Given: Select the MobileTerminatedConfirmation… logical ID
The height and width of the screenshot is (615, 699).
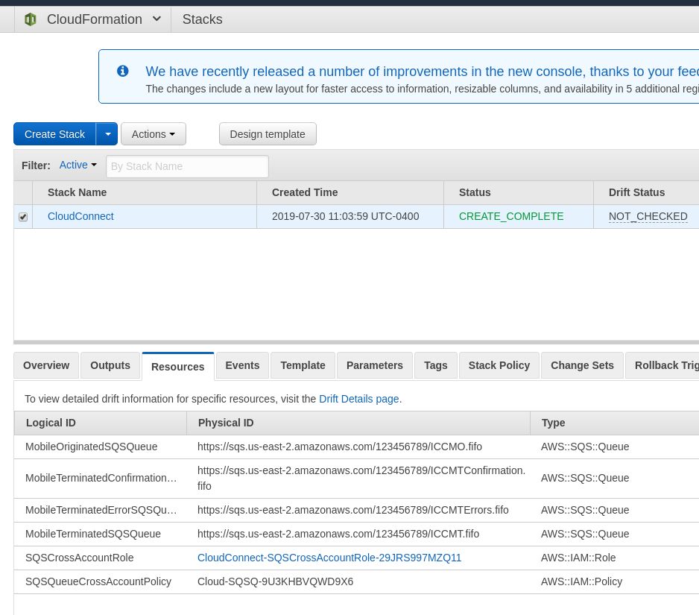Looking at the screenshot, I should [101, 478].
